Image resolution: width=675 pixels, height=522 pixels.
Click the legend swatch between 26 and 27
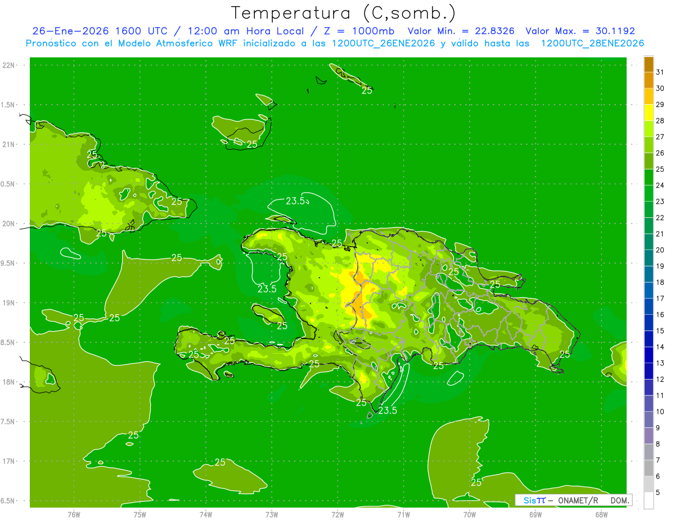click(649, 145)
